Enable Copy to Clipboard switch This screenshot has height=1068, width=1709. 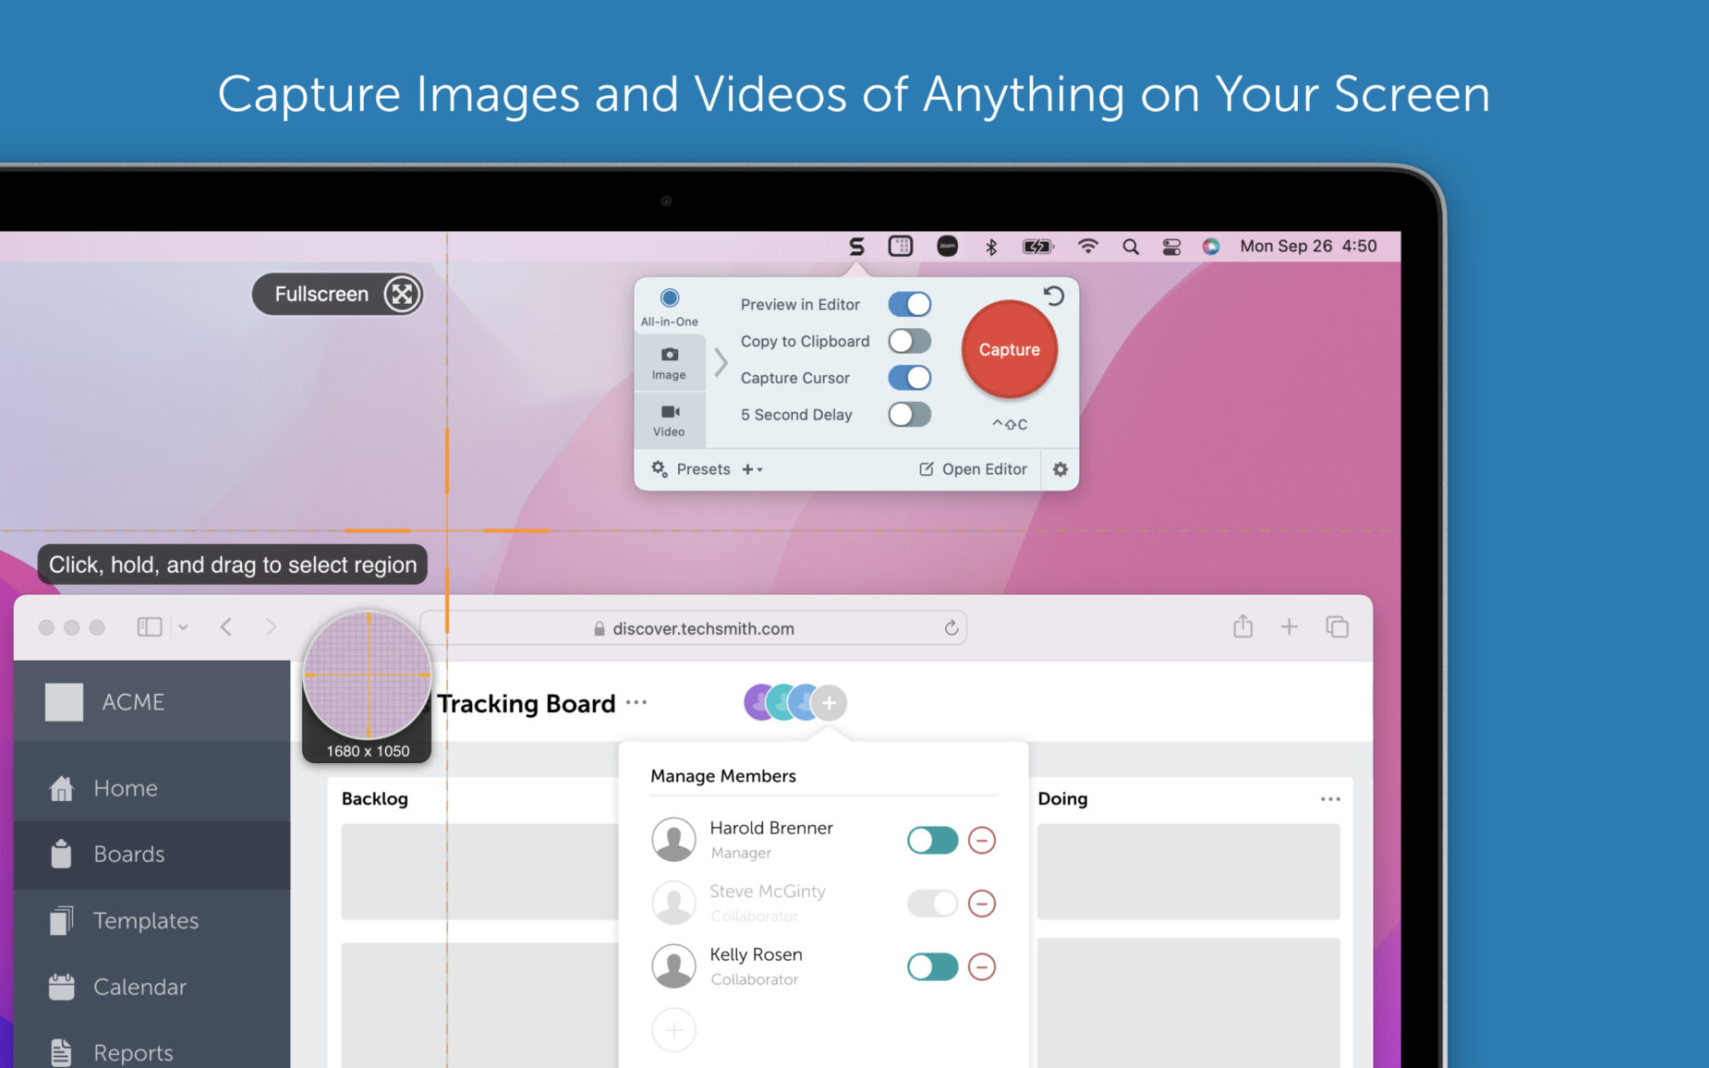(909, 341)
